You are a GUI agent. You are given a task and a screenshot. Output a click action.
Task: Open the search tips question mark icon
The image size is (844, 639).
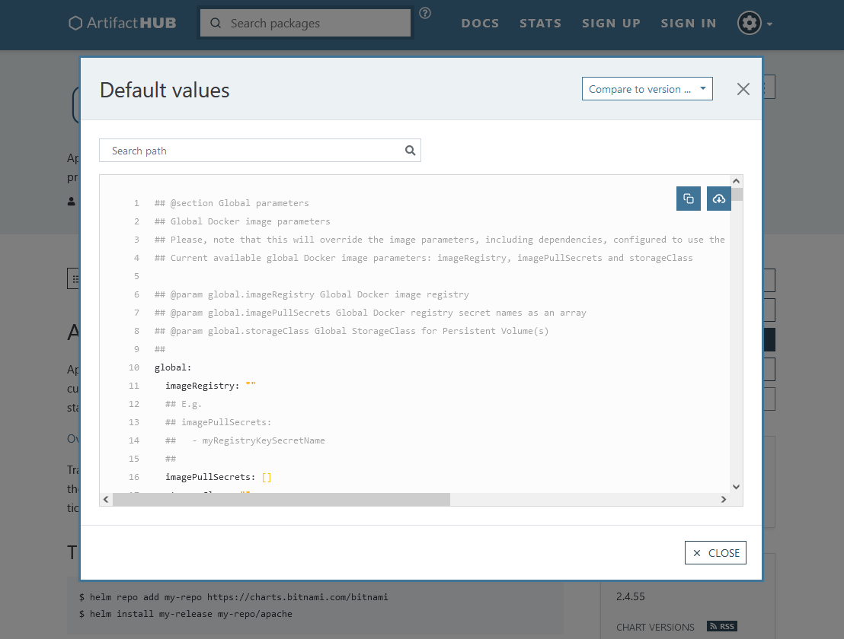point(425,13)
